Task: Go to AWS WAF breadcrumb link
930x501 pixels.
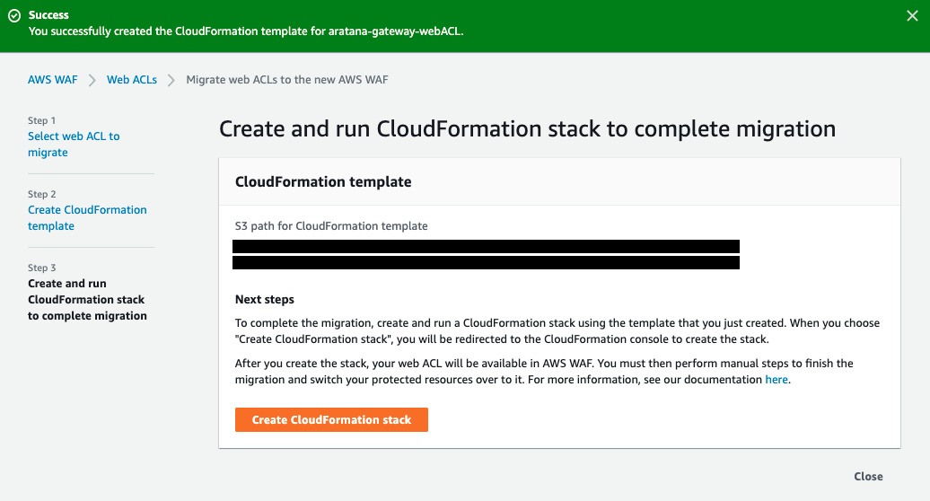Action: (x=52, y=80)
